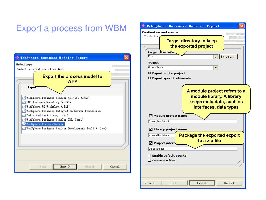Close the Select type export dialog
266x200 pixels.
(x=127, y=58)
